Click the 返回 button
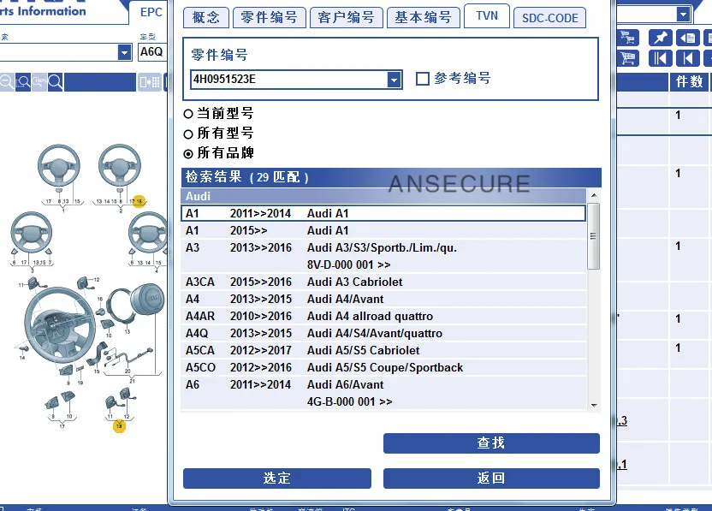Viewport: 712px width, 511px height. 491,478
